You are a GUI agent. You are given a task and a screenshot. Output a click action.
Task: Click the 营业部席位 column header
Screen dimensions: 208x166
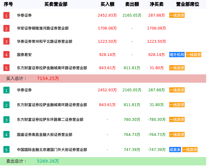point(187,4)
